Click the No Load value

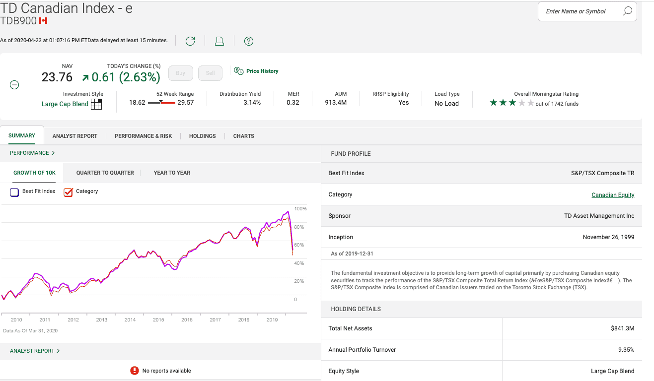coord(446,103)
